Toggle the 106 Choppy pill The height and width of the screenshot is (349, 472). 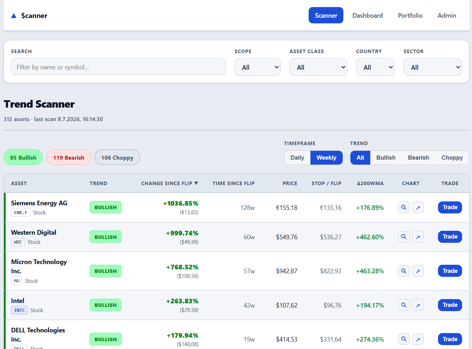(x=117, y=158)
